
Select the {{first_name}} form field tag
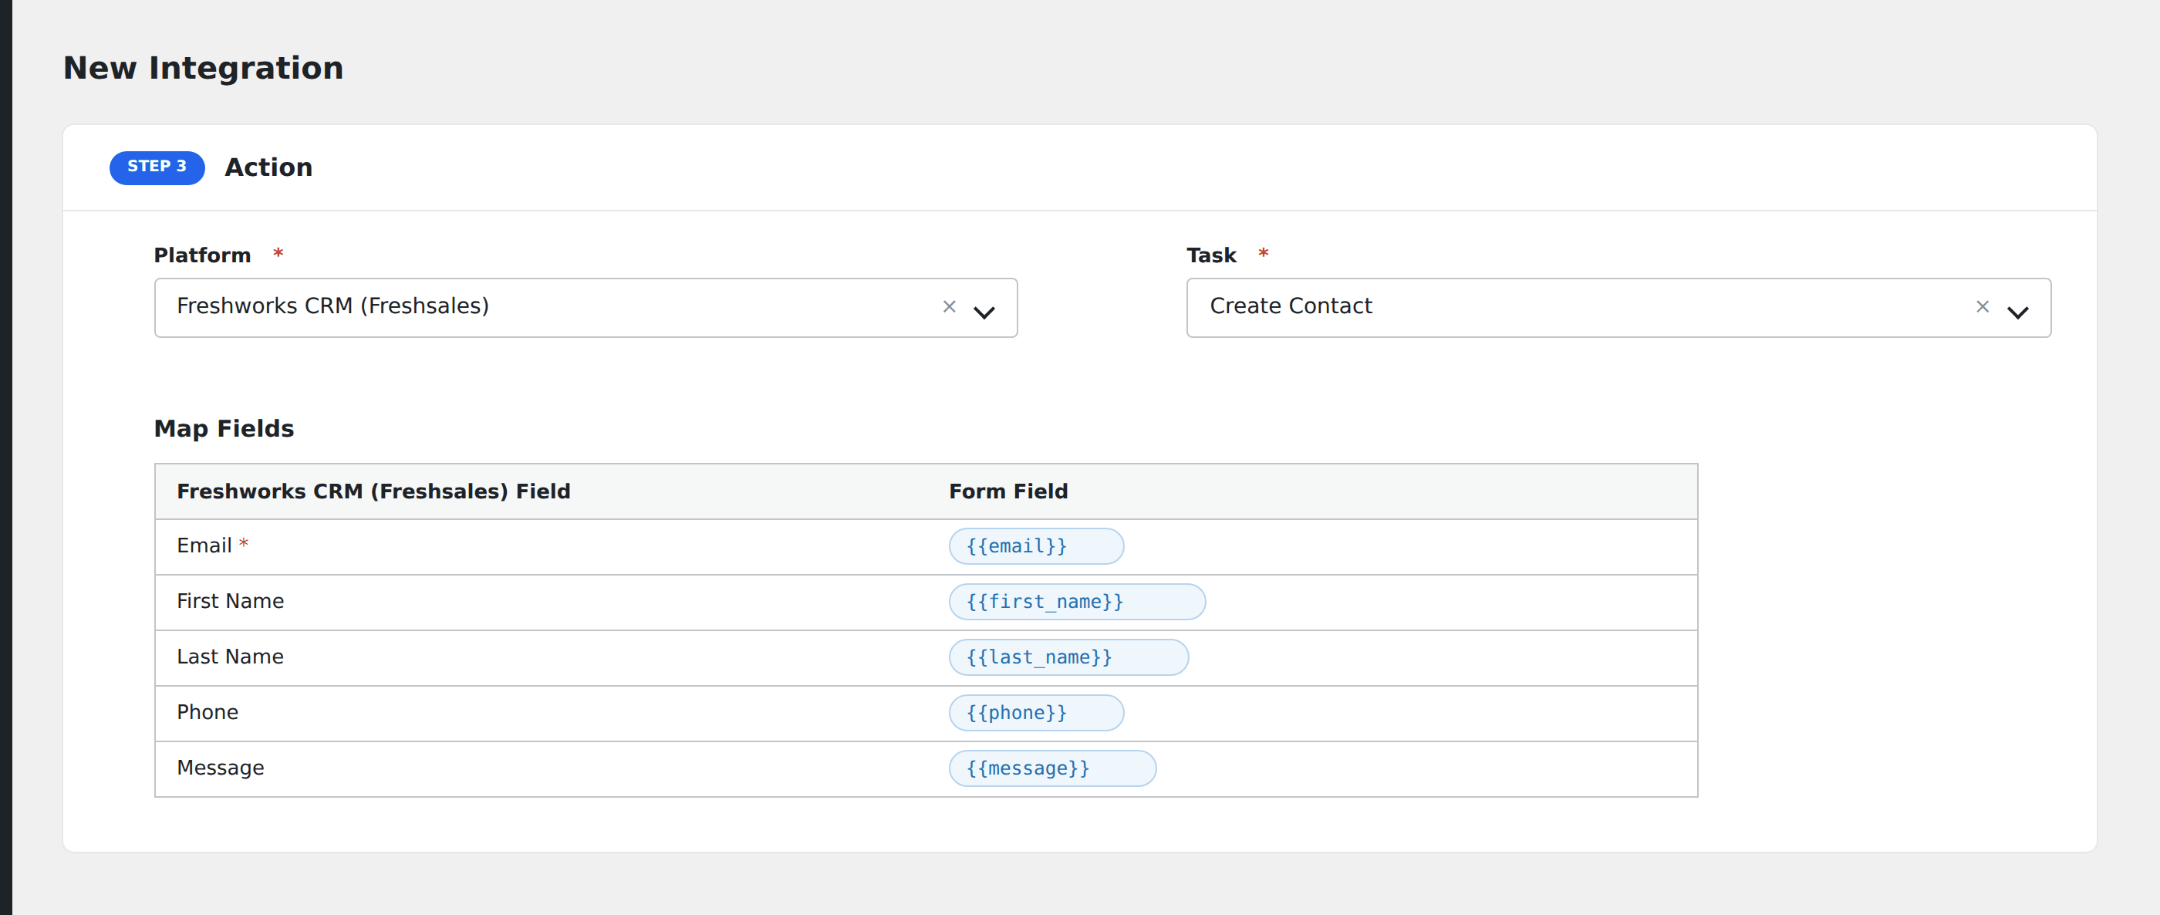(1077, 601)
